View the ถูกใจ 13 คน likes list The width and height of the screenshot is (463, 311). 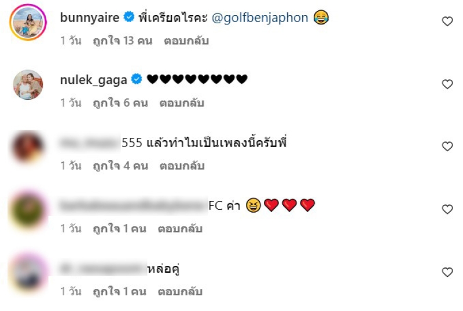click(x=123, y=41)
